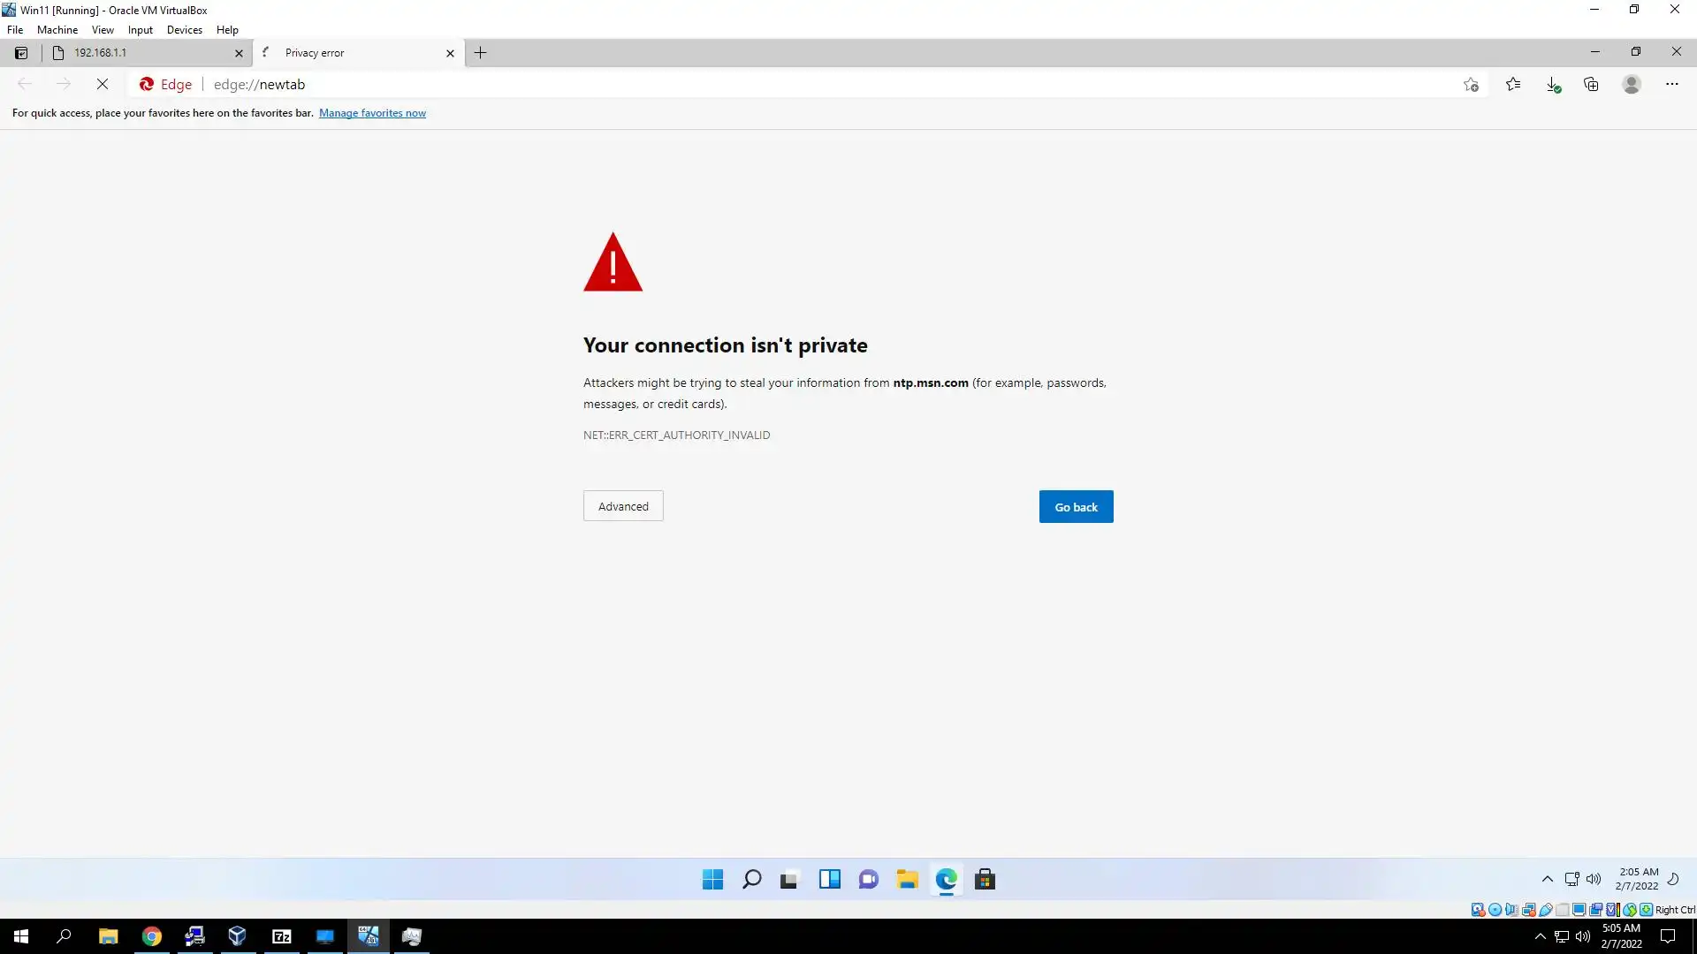Click the Advanced button

[x=623, y=506]
